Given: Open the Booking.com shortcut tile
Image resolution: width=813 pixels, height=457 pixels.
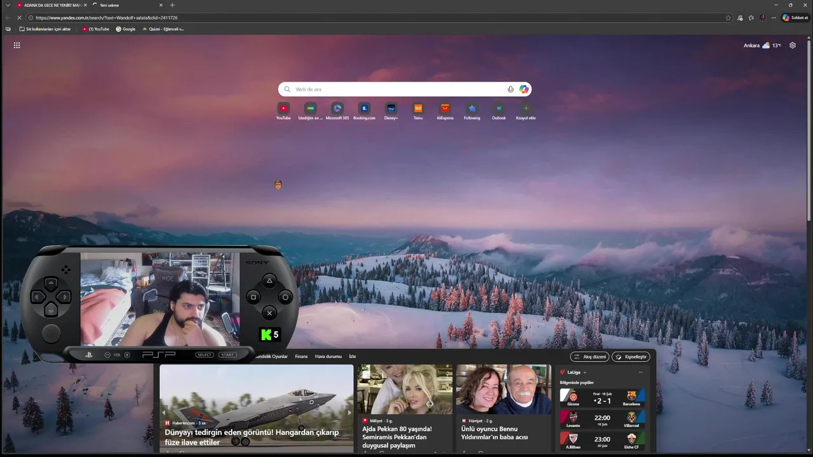Looking at the screenshot, I should click(x=364, y=111).
